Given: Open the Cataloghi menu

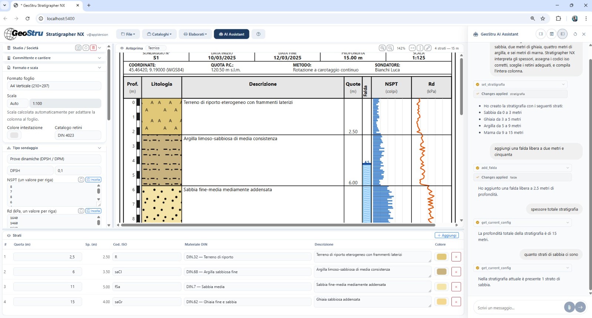Looking at the screenshot, I should point(159,34).
